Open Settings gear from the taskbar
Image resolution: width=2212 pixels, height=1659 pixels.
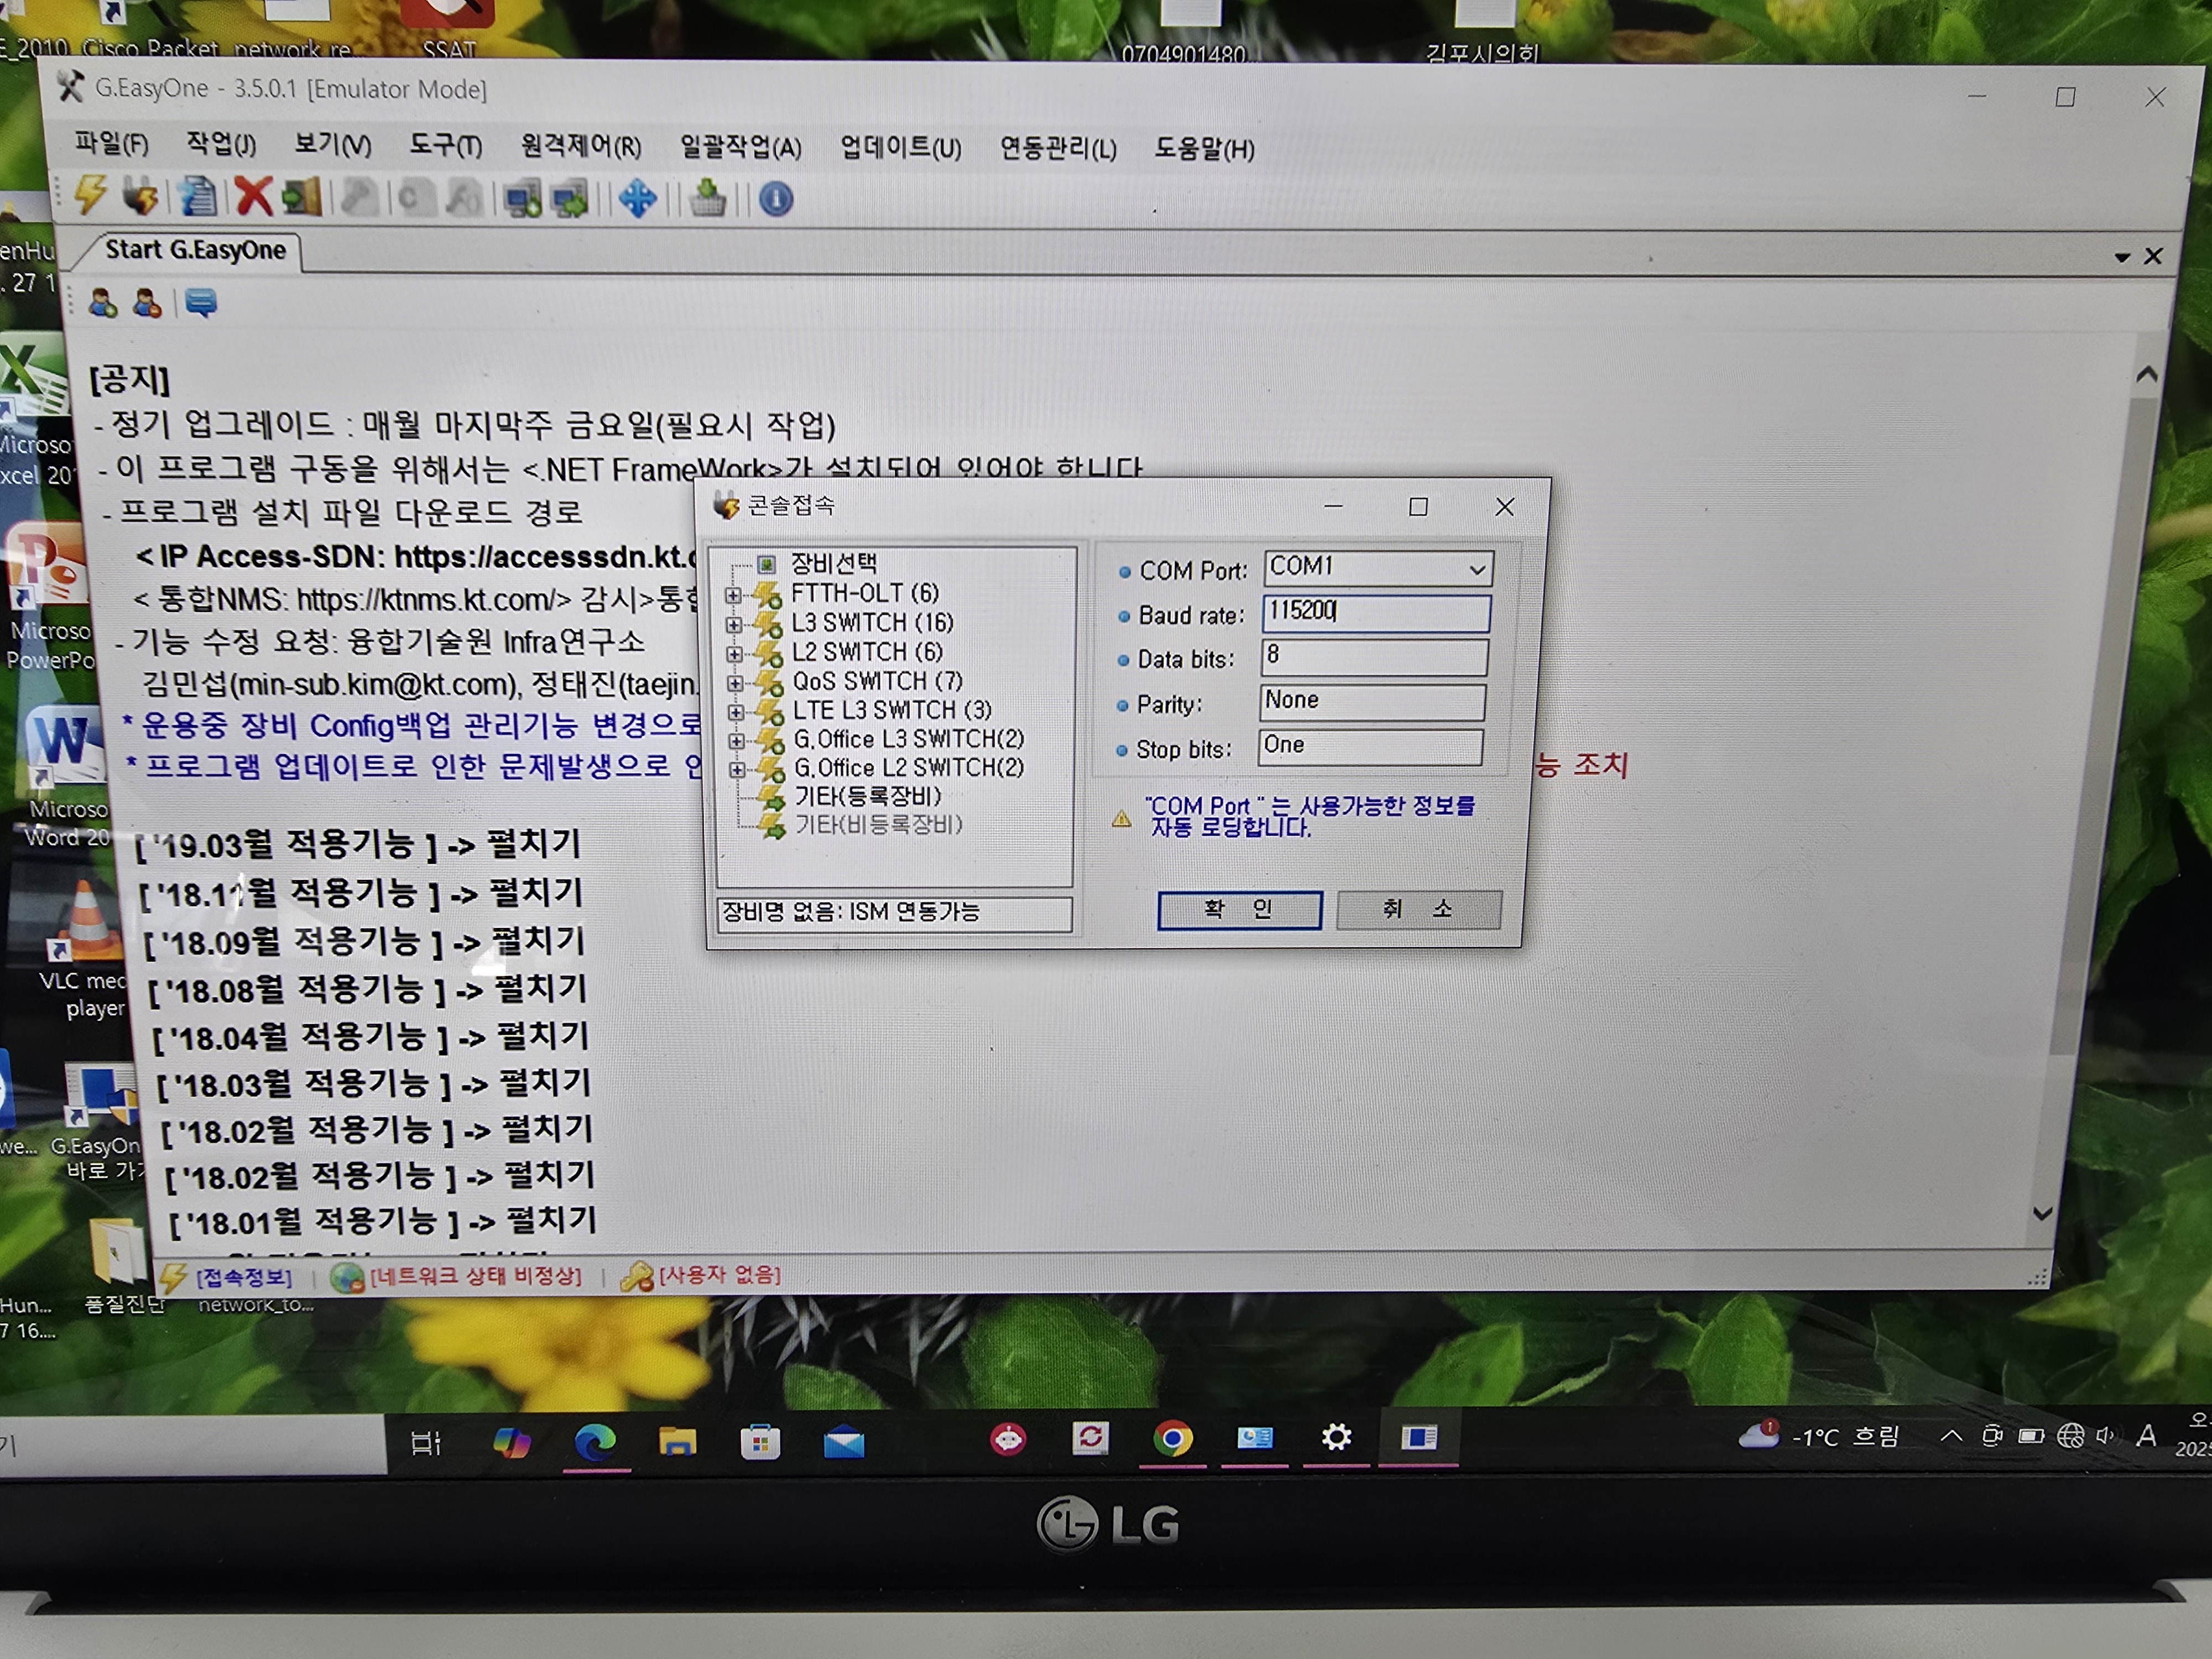(1336, 1437)
